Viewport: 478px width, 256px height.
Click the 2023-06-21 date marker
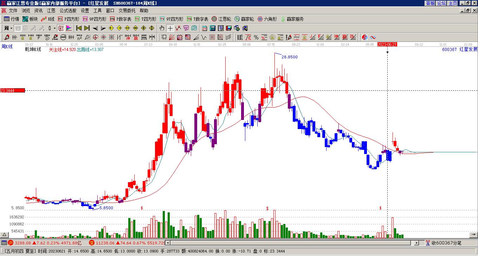tap(387, 45)
